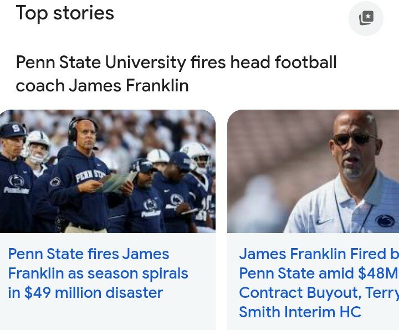The height and width of the screenshot is (330, 399).
Task: Open the sideline coaches photo thumbnail
Action: [108, 171]
